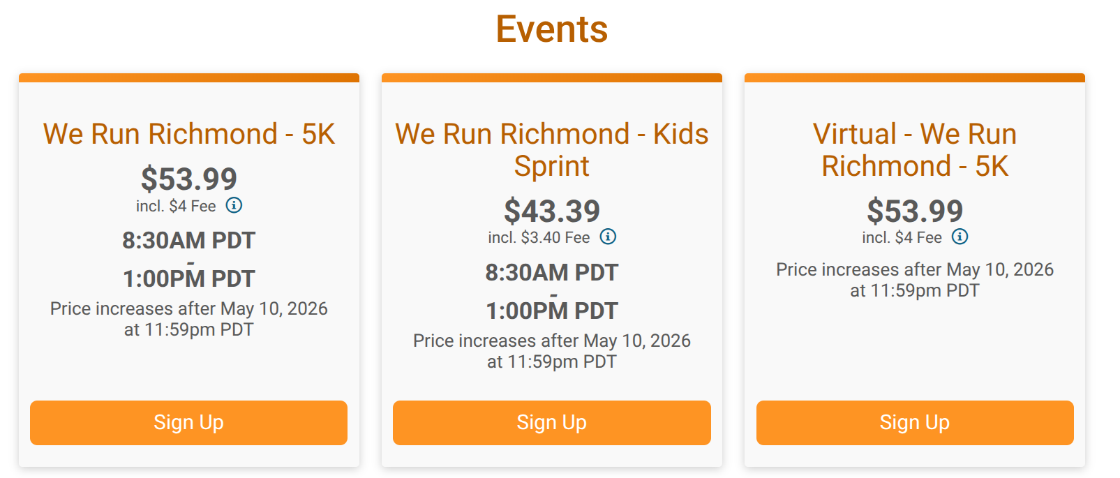Open the Kids Sprint $3.40 fee info icon
Screen dimensions: 1120x478
click(608, 237)
